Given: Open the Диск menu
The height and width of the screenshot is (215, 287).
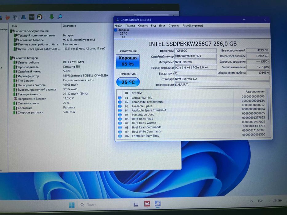Looking at the screenshot, I should [x=162, y=25].
